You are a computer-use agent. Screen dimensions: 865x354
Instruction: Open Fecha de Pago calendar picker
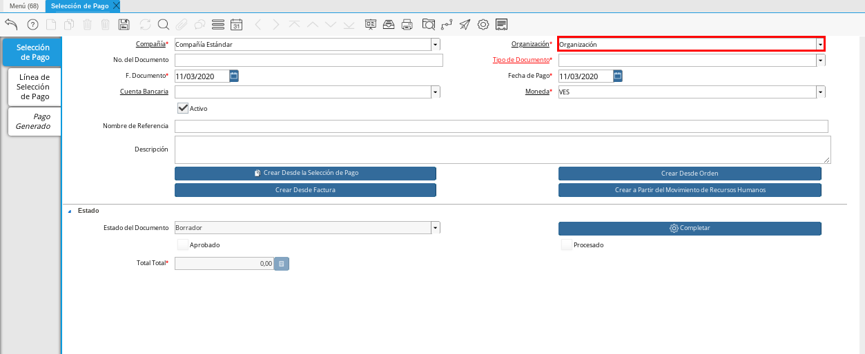[618, 76]
